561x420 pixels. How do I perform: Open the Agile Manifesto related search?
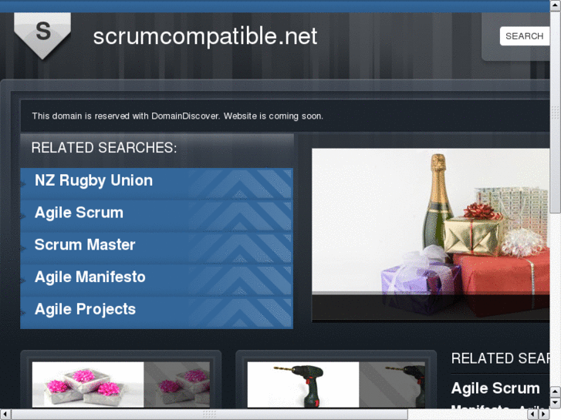[90, 277]
